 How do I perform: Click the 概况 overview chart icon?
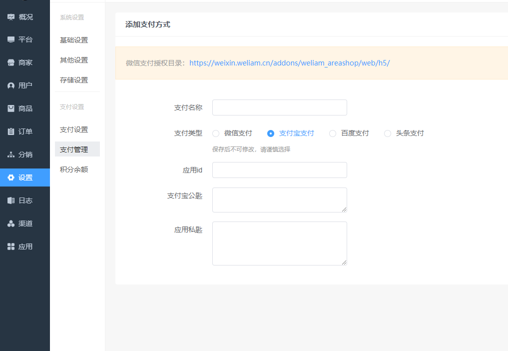[11, 17]
